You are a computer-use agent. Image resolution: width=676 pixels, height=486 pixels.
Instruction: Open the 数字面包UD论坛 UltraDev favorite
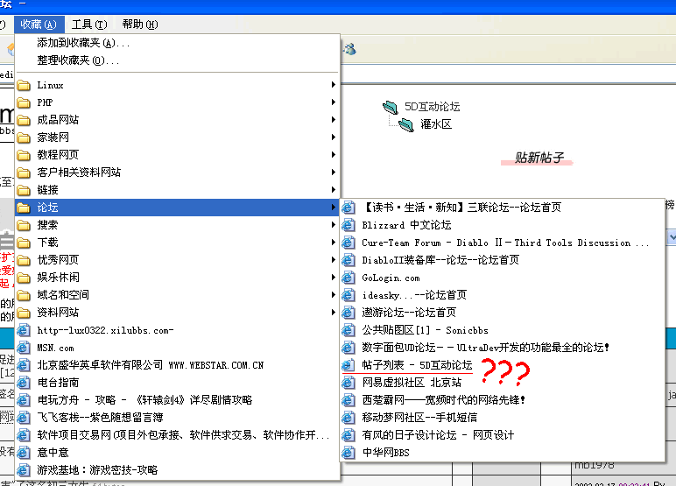tap(503, 348)
